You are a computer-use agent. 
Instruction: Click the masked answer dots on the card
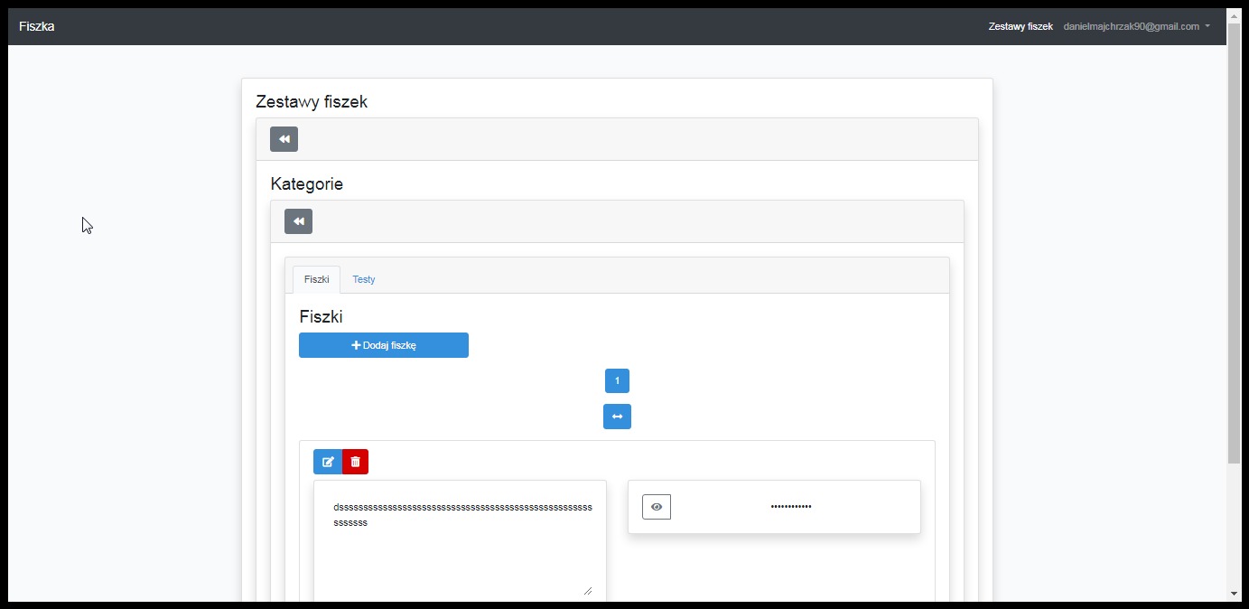click(790, 507)
